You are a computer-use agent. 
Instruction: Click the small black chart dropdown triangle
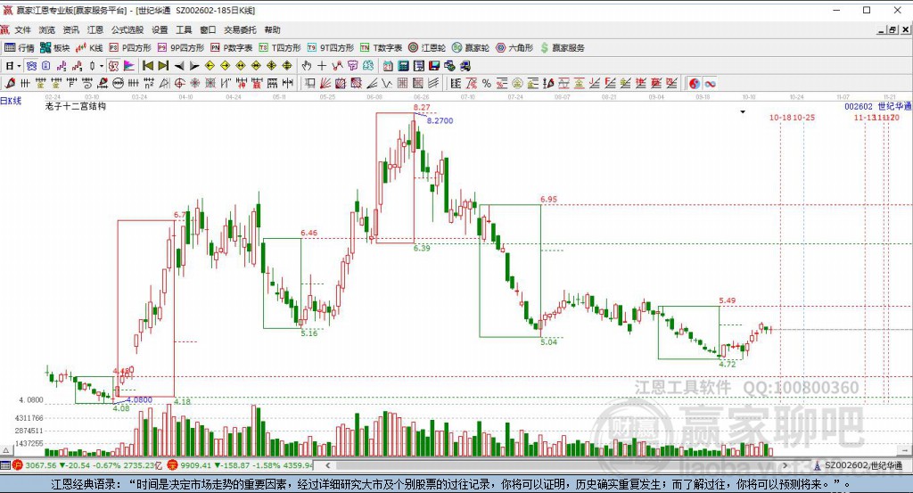(743, 111)
